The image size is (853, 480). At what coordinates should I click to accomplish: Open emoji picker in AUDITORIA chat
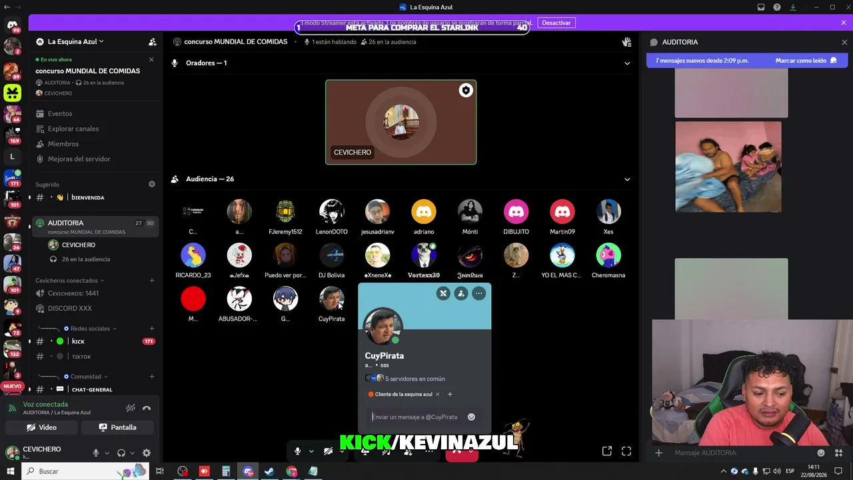pyautogui.click(x=821, y=453)
